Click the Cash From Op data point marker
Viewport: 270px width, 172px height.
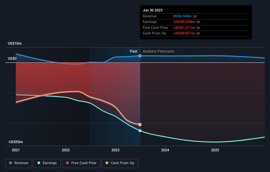point(140,124)
